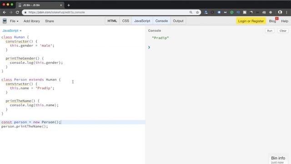Click the 'const person = new Person();' line

pos(31,122)
